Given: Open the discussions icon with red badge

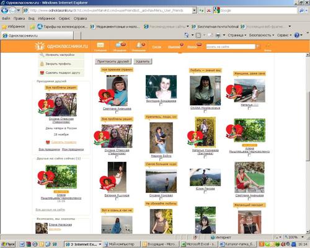Looking at the screenshot, I should point(120,45).
